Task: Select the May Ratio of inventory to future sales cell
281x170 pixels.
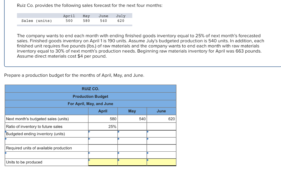Action: [132, 126]
